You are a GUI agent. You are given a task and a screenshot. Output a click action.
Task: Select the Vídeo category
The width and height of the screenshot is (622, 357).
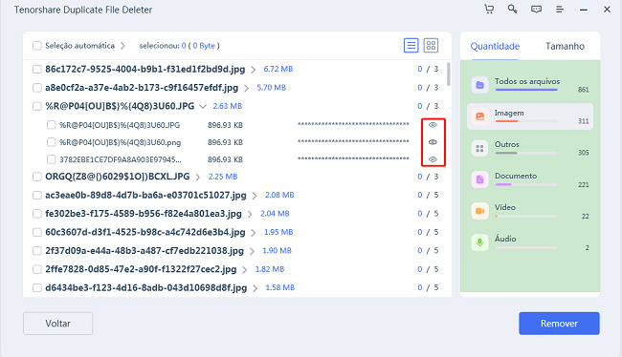pyautogui.click(x=530, y=211)
